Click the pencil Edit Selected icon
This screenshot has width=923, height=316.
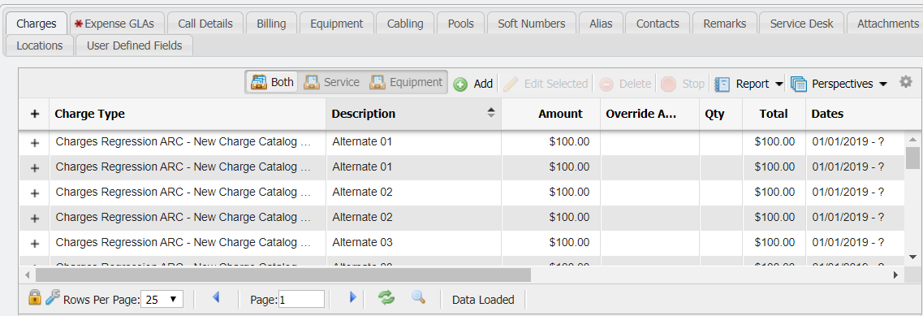coord(511,84)
